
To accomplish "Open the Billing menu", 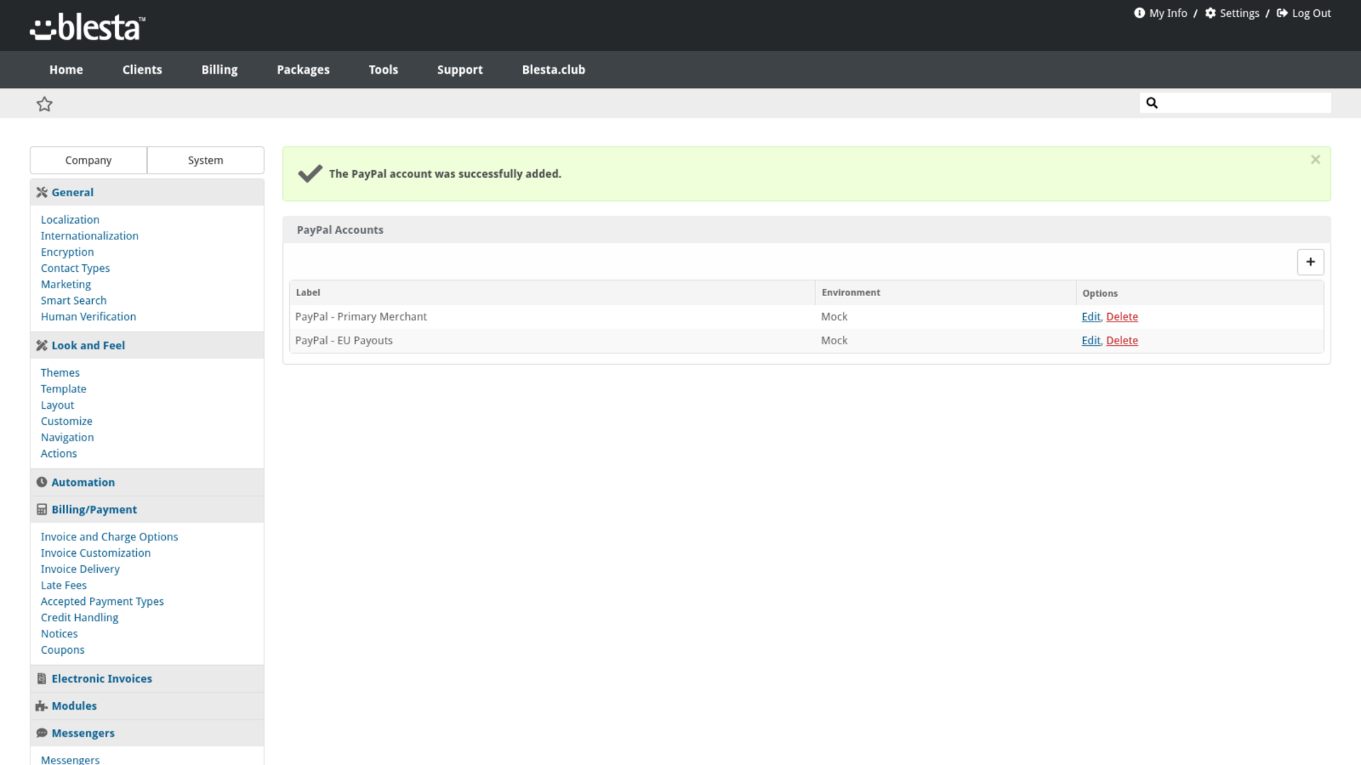I will pos(220,69).
